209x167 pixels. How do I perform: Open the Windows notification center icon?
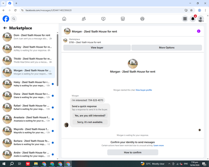(x=204, y=164)
